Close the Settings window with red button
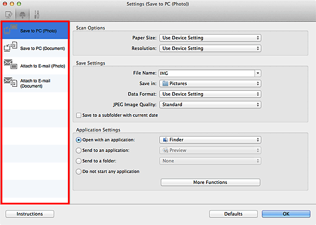The height and width of the screenshot is (225, 316). [5, 4]
